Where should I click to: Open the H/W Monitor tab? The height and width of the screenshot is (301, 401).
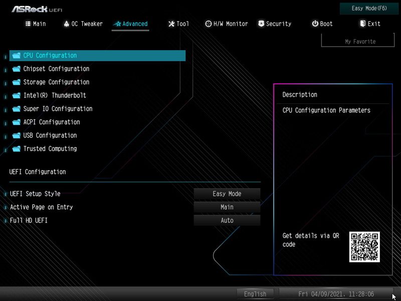pyautogui.click(x=227, y=24)
